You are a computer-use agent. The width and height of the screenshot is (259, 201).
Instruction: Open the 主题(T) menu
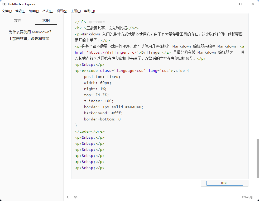(x=76, y=11)
